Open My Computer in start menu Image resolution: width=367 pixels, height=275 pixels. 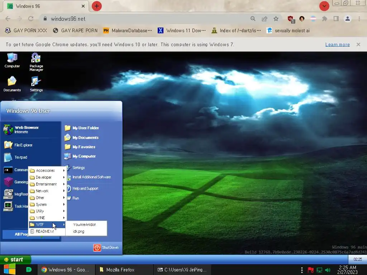tap(80, 156)
